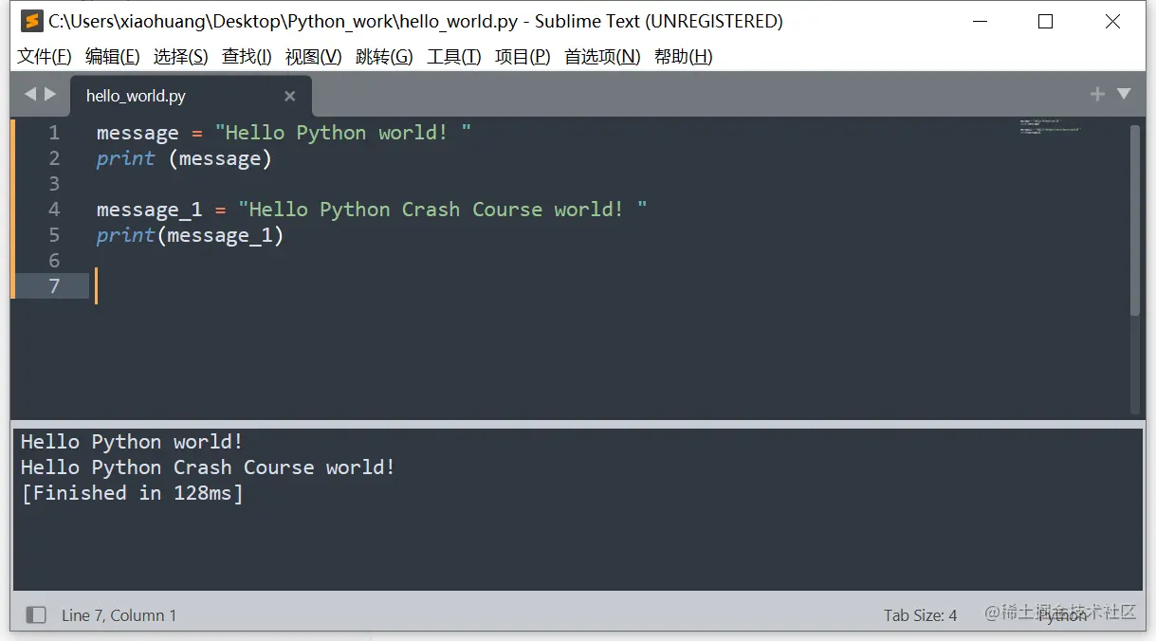
Task: Go to next tab with right arrow
Action: click(50, 94)
